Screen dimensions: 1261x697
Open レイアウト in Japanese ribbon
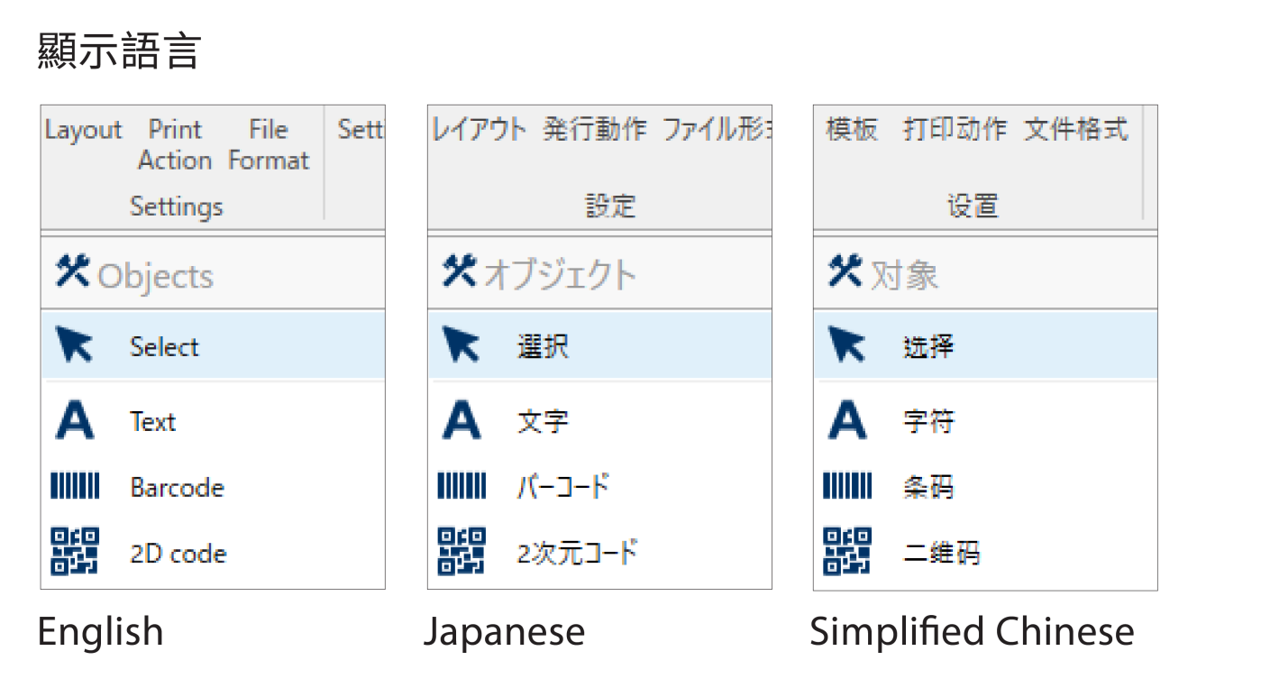pos(480,129)
